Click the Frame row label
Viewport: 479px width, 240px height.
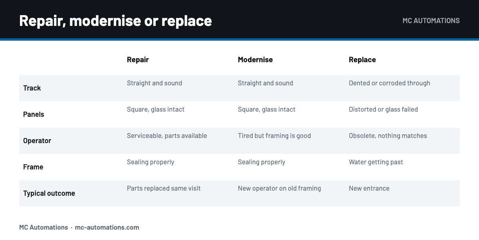33,167
